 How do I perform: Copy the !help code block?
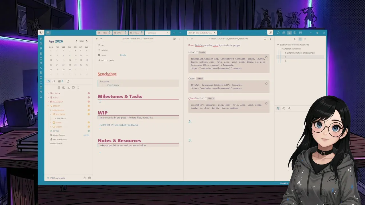coord(266,103)
